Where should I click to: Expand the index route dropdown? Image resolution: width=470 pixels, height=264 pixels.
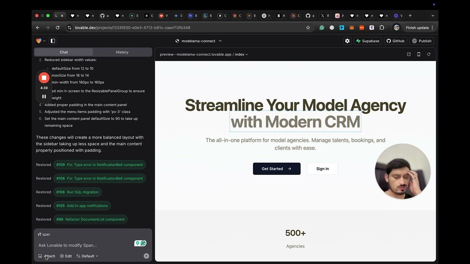[241, 54]
